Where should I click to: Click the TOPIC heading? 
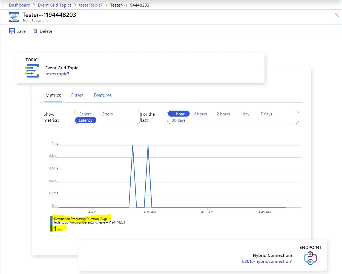click(31, 60)
